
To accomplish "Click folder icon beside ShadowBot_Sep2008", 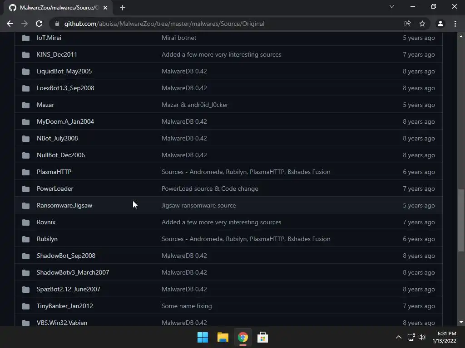I will coord(26,256).
